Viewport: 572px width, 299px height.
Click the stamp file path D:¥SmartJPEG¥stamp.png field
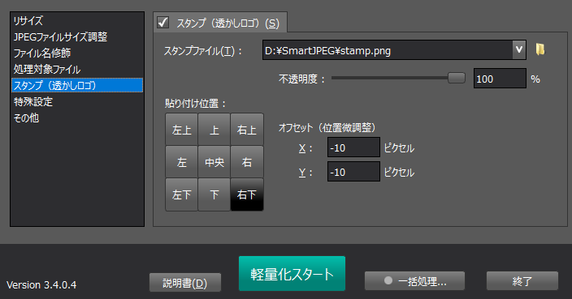[x=388, y=50]
